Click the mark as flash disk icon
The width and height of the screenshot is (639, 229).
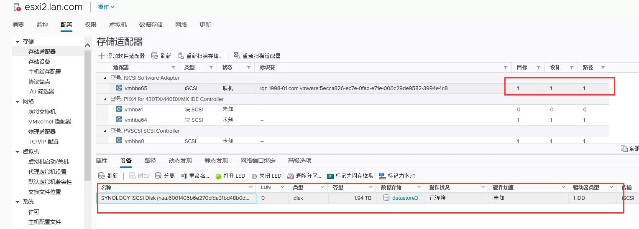click(330, 176)
